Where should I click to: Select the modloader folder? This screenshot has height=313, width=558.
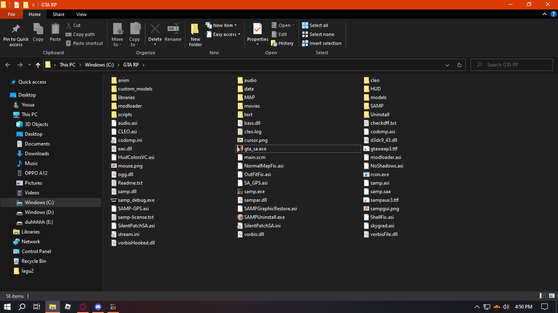click(129, 106)
